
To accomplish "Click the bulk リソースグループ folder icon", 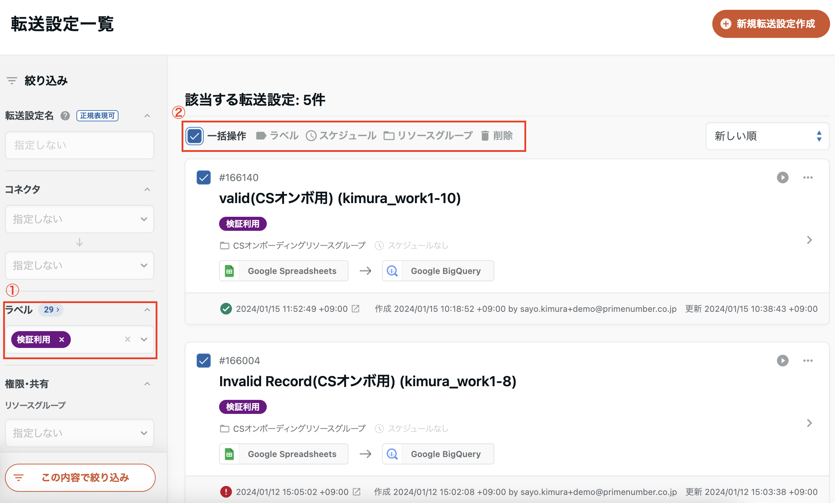I will click(389, 136).
